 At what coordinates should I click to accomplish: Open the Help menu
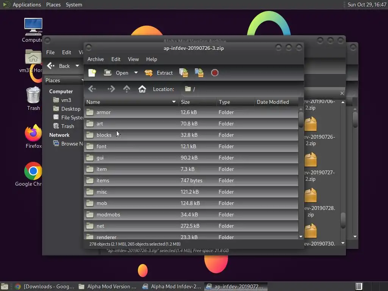click(152, 59)
